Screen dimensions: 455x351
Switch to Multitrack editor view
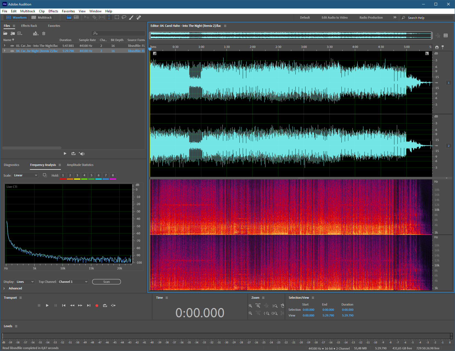tap(42, 18)
